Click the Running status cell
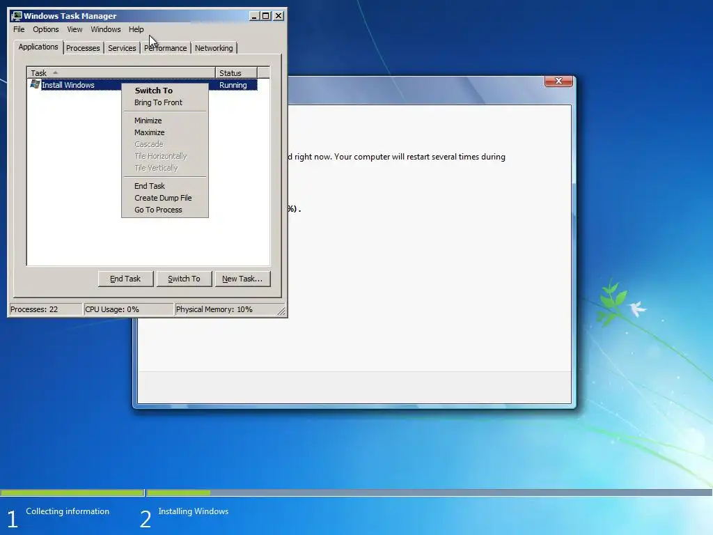The width and height of the screenshot is (713, 535). point(233,85)
